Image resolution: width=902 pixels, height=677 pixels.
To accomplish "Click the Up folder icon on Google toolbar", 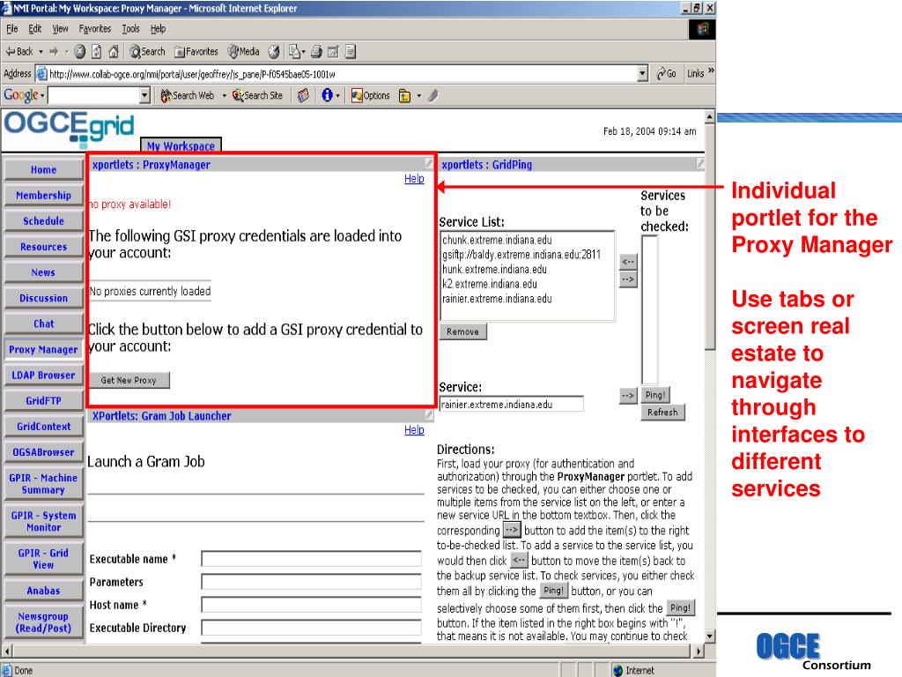I will tap(405, 95).
